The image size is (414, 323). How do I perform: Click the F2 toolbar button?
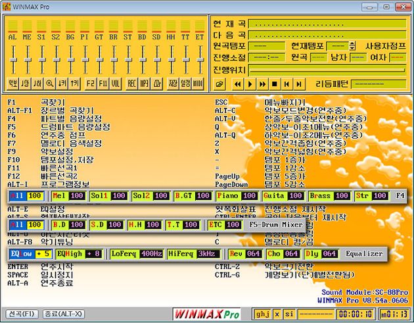tap(91, 84)
